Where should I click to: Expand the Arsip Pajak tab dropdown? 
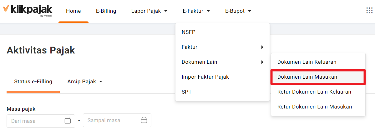pos(85,82)
